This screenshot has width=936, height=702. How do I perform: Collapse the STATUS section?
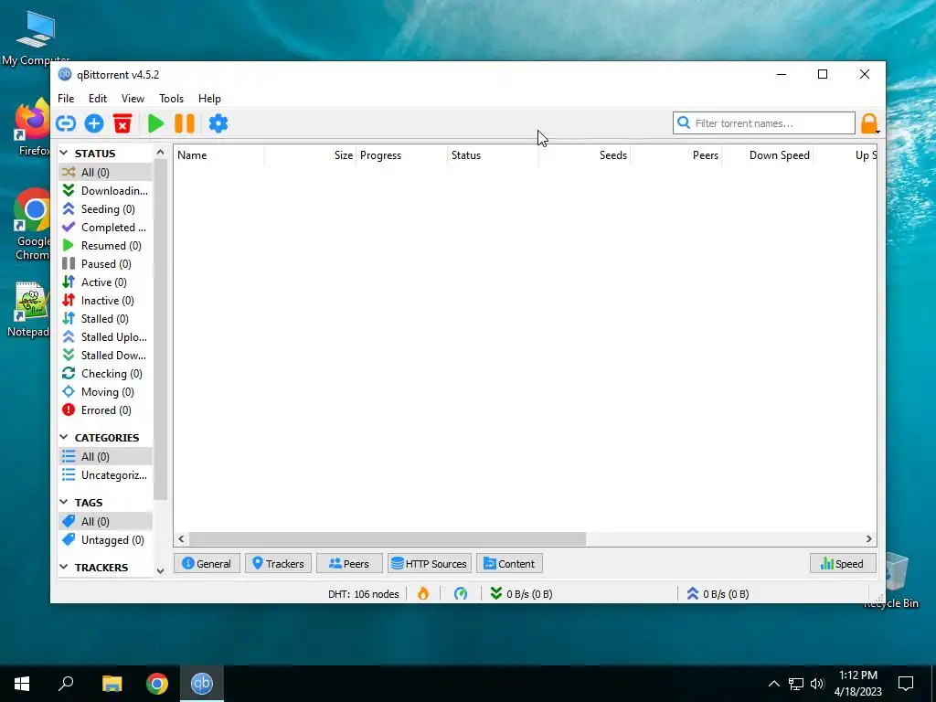tap(64, 154)
